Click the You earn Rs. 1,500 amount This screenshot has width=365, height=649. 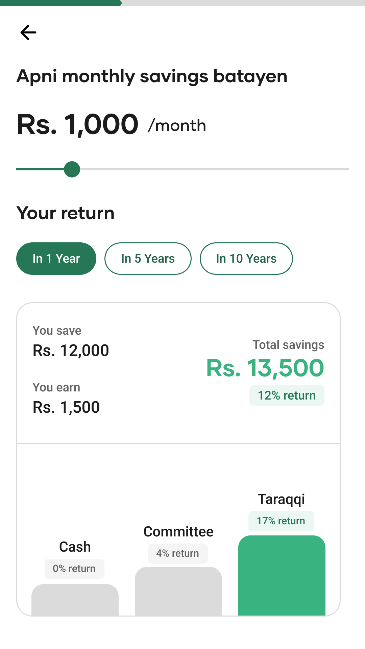[66, 407]
